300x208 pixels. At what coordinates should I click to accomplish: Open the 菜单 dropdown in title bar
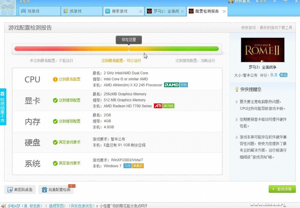click(261, 1)
